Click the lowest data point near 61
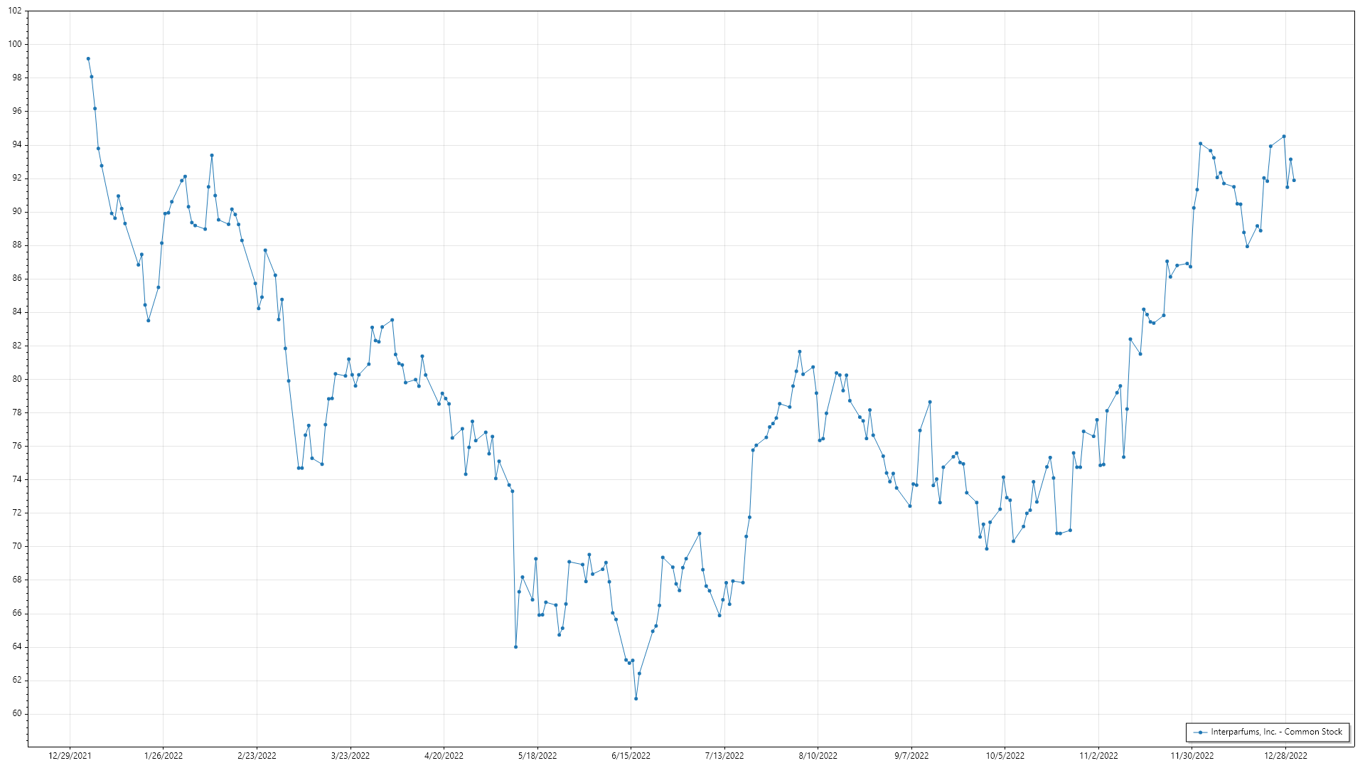 [636, 699]
